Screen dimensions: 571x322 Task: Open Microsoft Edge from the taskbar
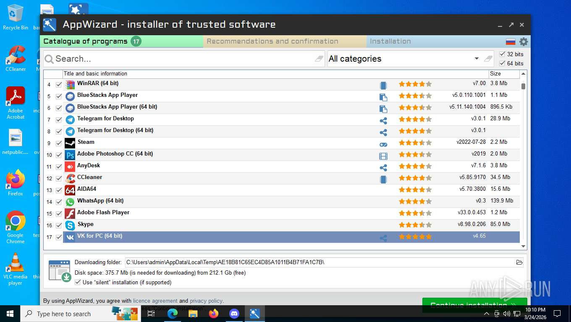172,314
